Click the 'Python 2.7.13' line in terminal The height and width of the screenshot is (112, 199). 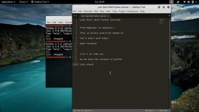click(x=59, y=28)
